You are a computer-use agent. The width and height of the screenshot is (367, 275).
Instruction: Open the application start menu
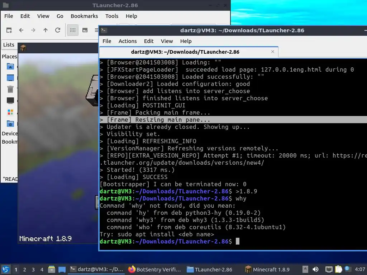6,269
